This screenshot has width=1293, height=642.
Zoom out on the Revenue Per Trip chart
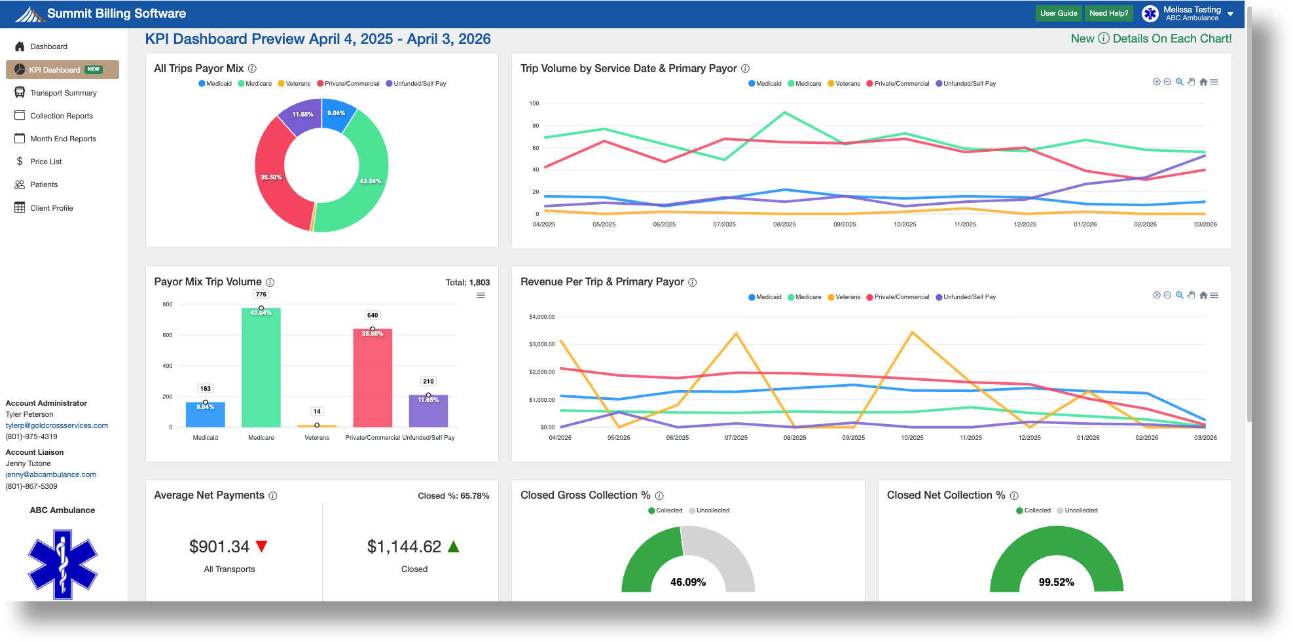[1167, 295]
